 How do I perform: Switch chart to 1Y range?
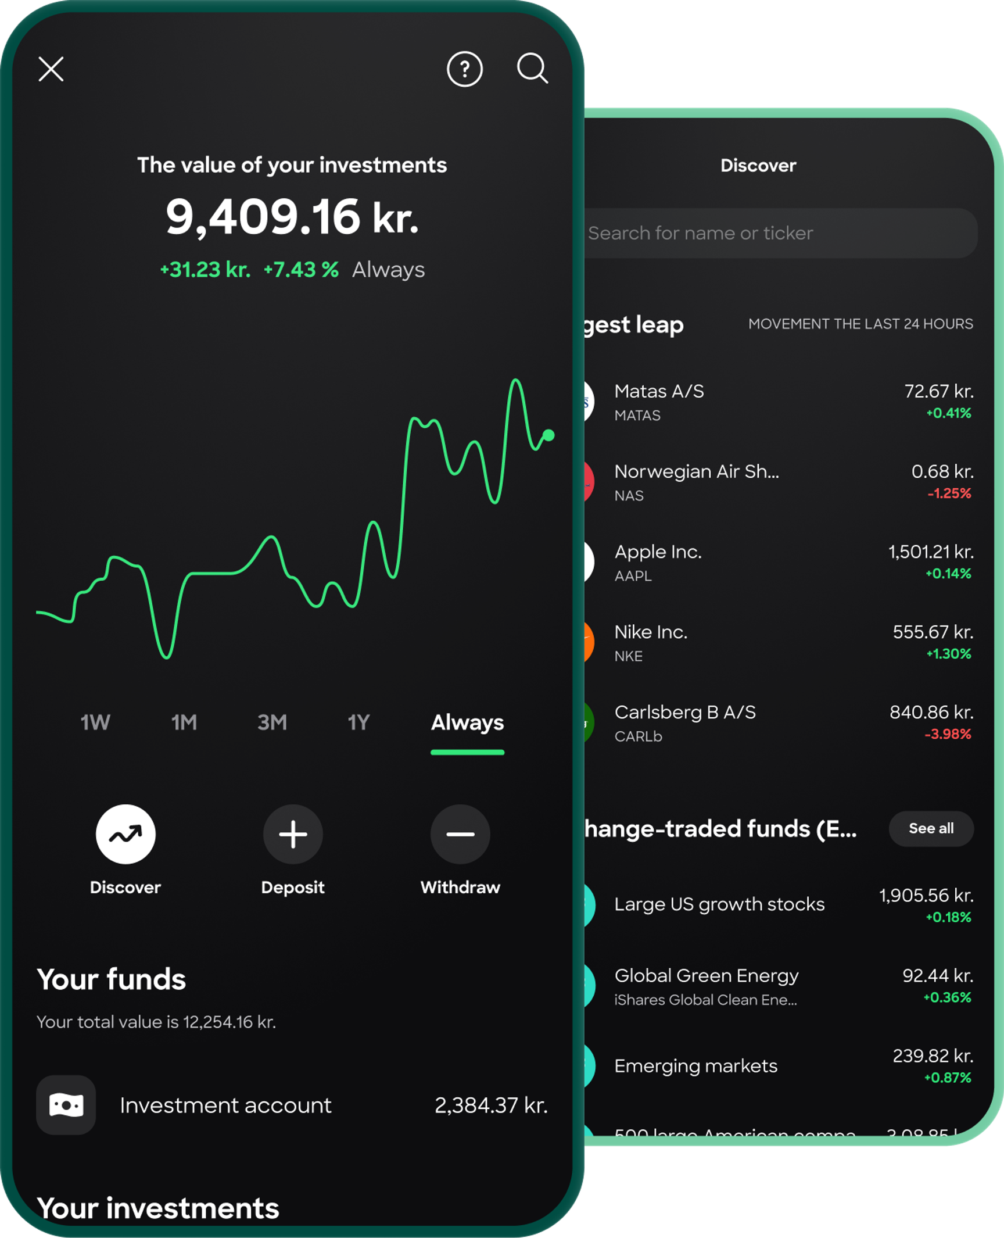[358, 722]
